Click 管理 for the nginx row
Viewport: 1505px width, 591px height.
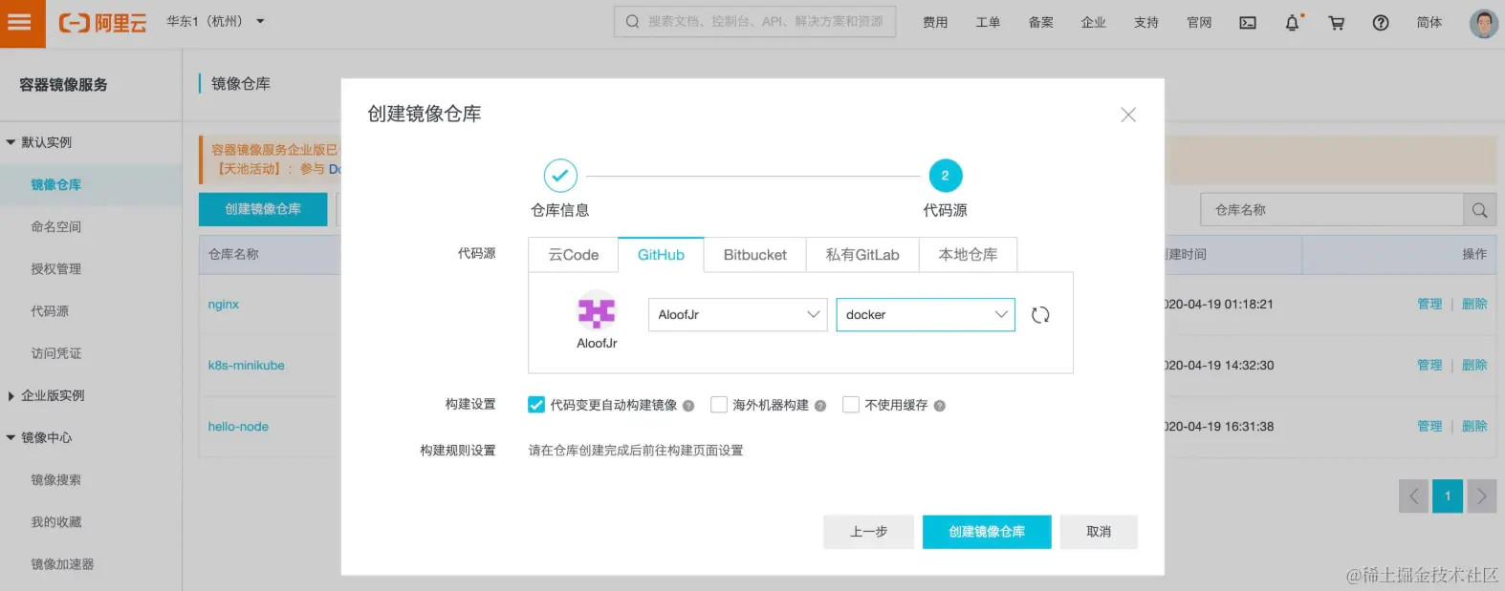[1429, 305]
